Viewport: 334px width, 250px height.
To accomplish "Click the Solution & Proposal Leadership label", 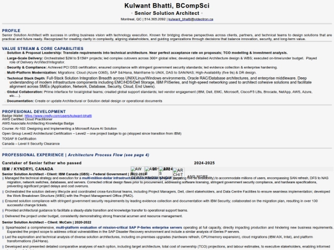I will click(x=34, y=52).
